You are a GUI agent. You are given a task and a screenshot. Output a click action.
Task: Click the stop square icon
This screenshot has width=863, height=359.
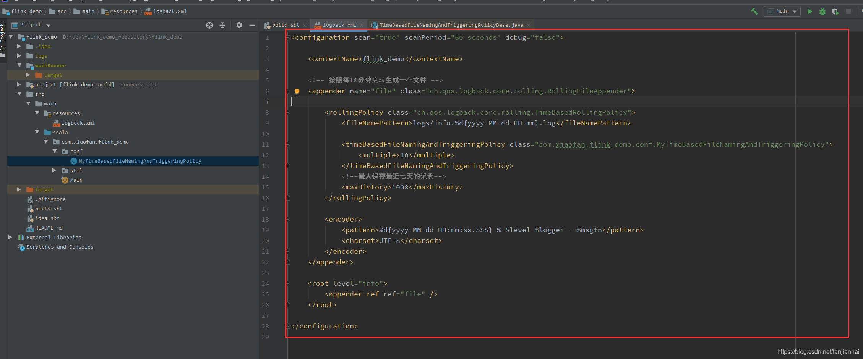coord(848,11)
